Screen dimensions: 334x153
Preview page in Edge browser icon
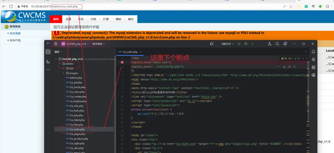[294, 67]
